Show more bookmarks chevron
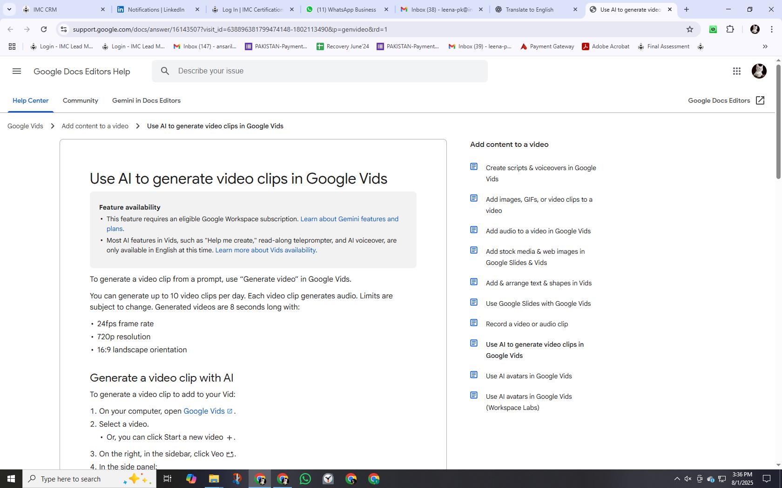The width and height of the screenshot is (782, 488). 765,46
